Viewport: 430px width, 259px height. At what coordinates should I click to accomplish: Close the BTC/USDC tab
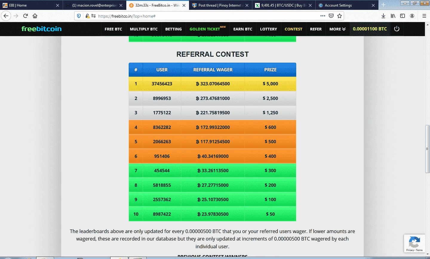pyautogui.click(x=310, y=5)
